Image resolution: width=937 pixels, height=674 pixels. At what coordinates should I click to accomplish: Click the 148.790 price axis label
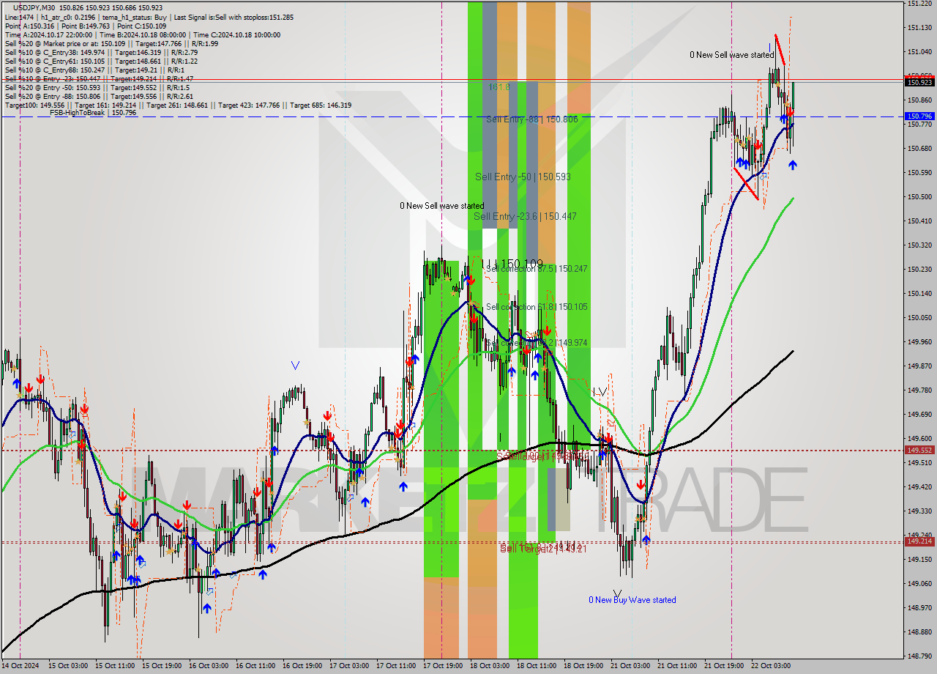click(x=919, y=656)
